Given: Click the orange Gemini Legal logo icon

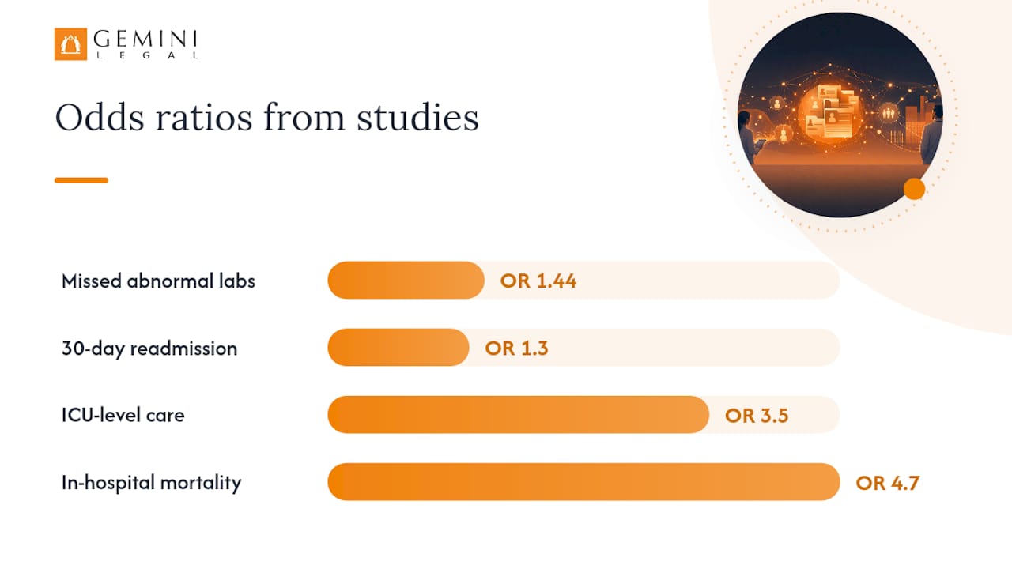Looking at the screenshot, I should point(70,44).
